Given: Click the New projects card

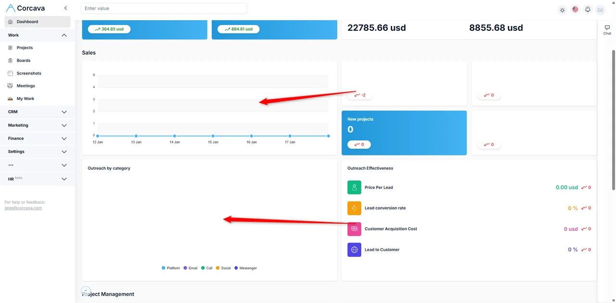Looking at the screenshot, I should point(404,133).
